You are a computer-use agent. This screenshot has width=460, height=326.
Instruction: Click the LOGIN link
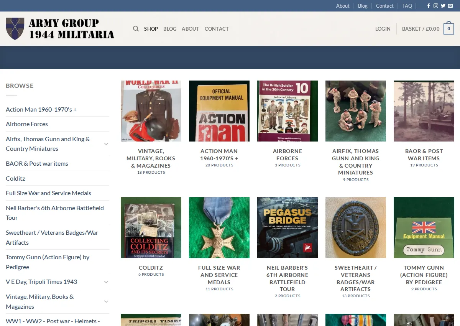point(383,29)
